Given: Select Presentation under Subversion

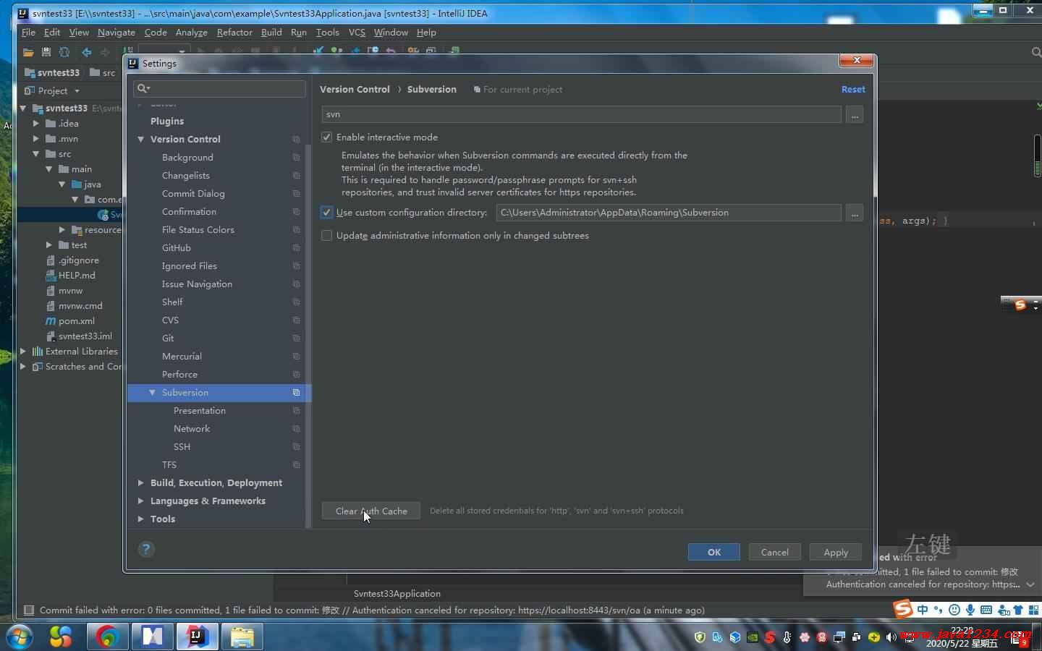Looking at the screenshot, I should [x=200, y=411].
